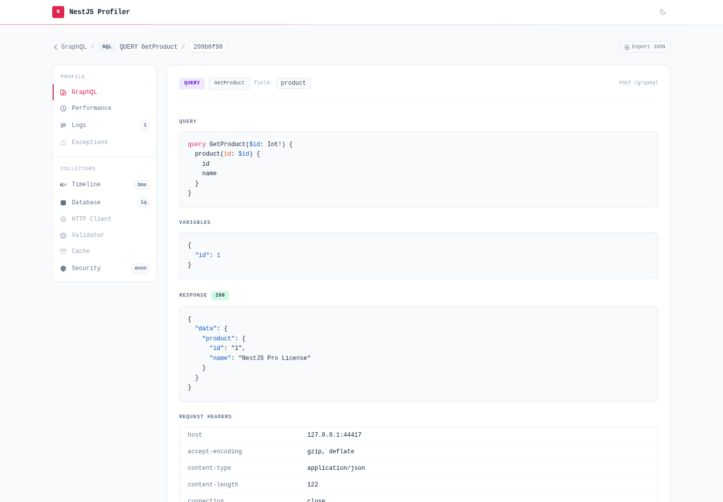Click the Logs lines icon

point(63,125)
